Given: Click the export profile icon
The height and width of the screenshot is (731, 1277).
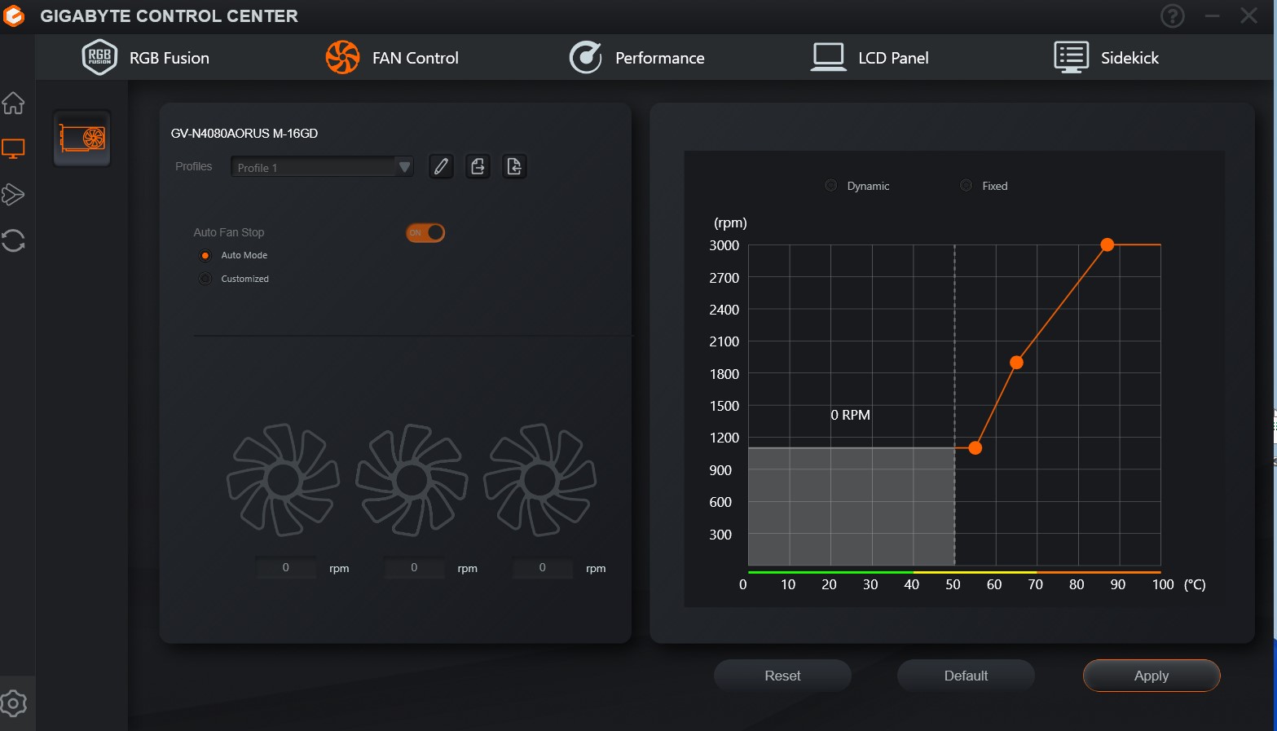Looking at the screenshot, I should point(478,166).
